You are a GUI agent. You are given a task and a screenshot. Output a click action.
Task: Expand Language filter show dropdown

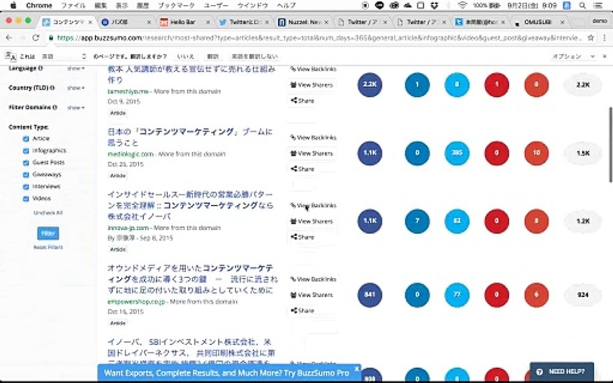coord(76,69)
